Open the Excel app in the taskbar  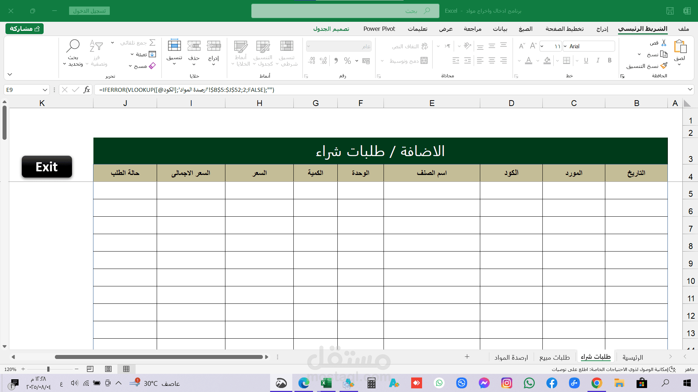pyautogui.click(x=326, y=383)
